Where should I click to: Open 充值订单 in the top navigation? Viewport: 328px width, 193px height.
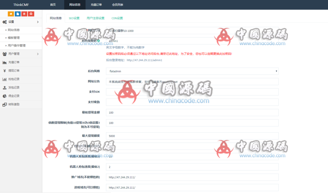[x=96, y=4]
